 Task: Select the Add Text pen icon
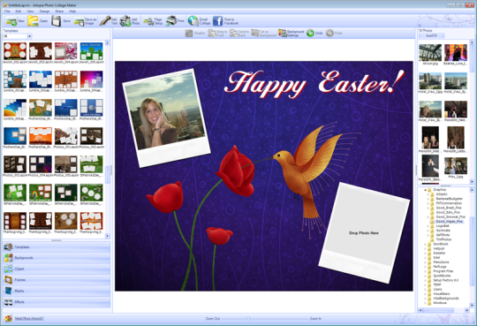pos(105,21)
